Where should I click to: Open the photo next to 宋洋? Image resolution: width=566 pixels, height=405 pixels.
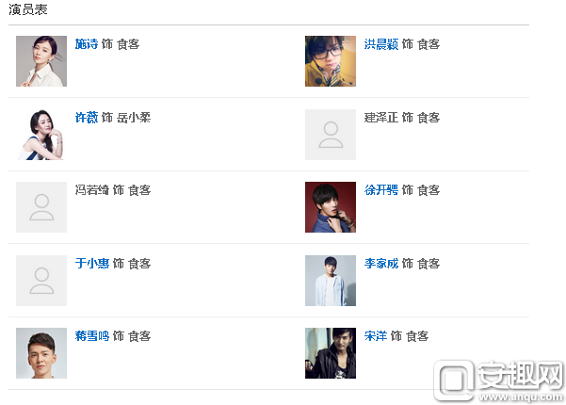pyautogui.click(x=331, y=353)
